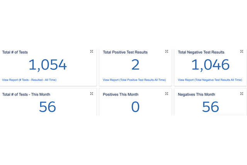Click the 0 value under Positives This Month
Screen dimensions: 247x165
pos(135,107)
